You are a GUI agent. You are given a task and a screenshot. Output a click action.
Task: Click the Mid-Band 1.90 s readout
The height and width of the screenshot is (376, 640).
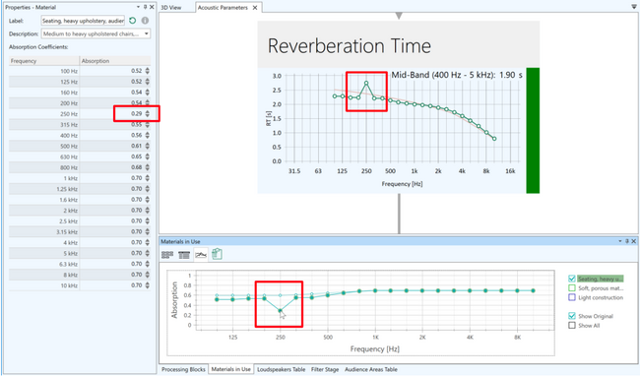(x=457, y=75)
